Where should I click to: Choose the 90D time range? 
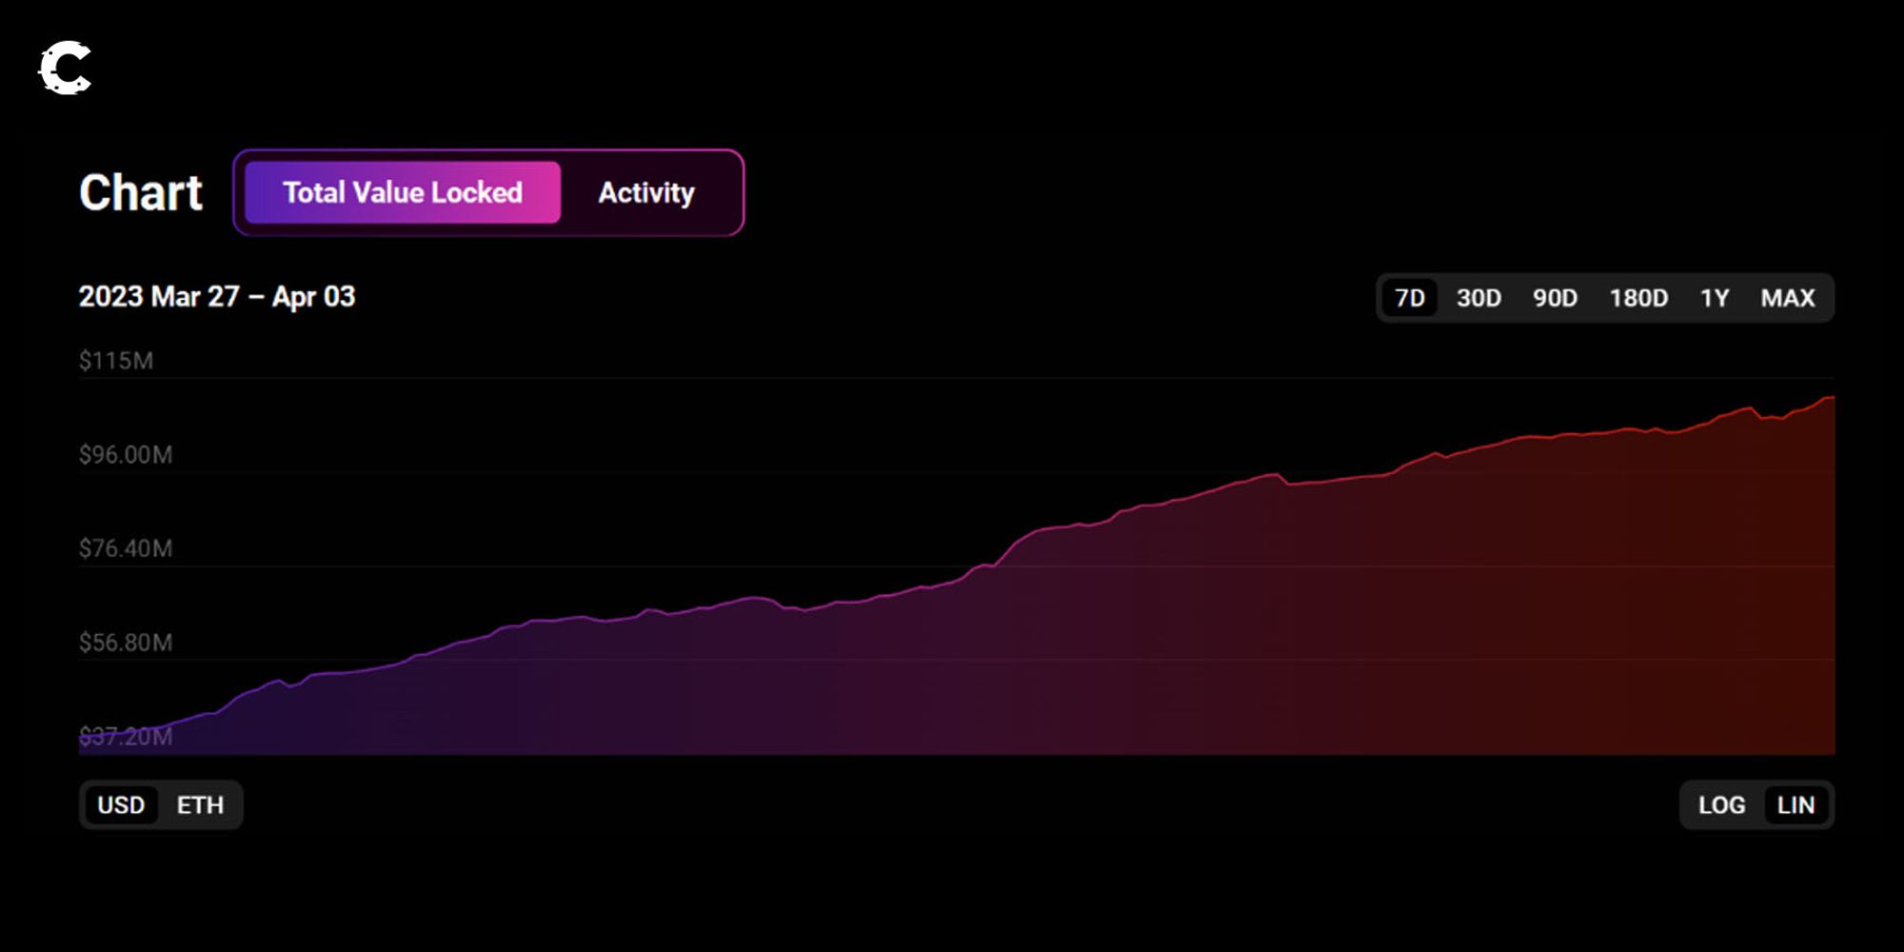[x=1555, y=298]
